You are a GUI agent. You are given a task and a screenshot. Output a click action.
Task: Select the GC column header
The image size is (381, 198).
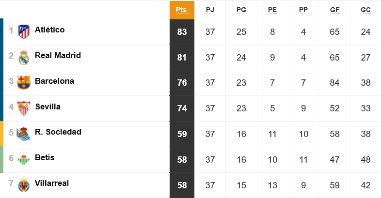[x=365, y=10]
